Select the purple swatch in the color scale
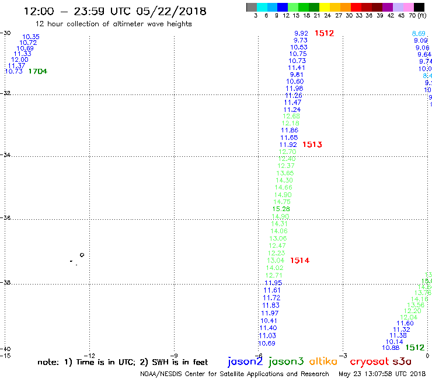 [388, 7]
